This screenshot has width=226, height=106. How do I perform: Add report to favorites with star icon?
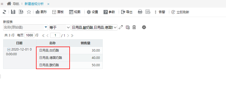point(29,12)
